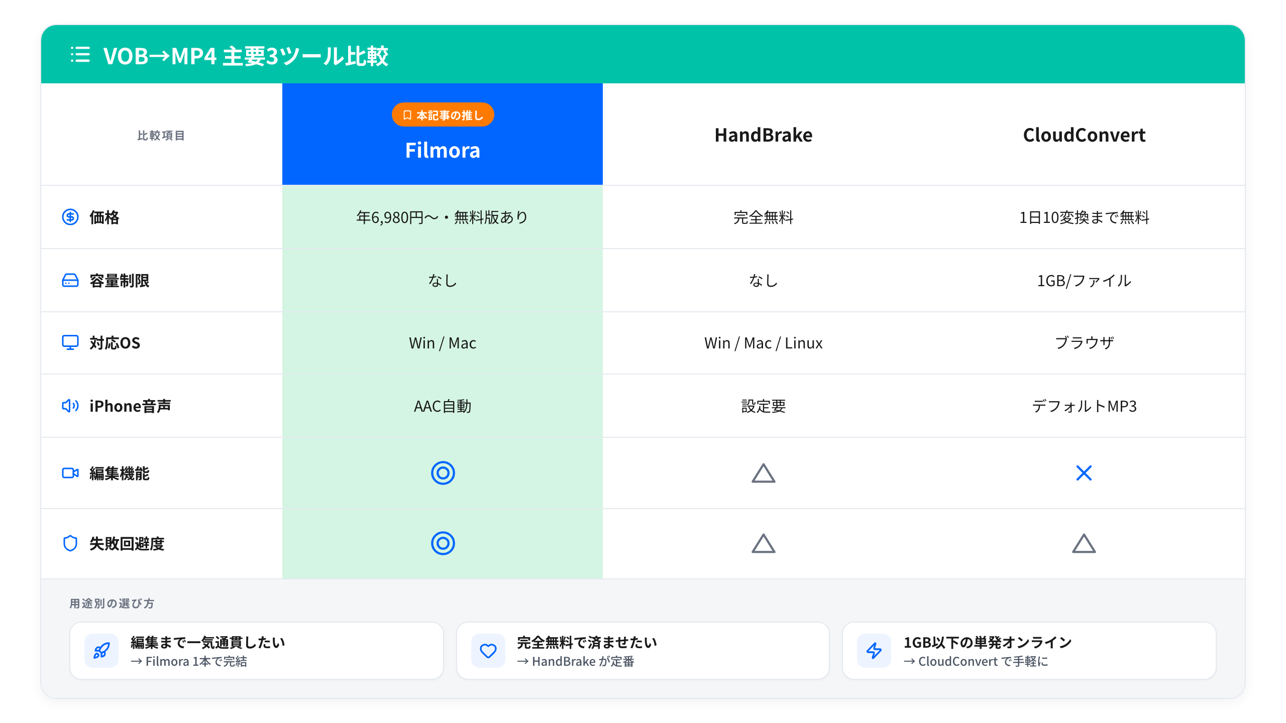This screenshot has height=723, width=1286.
Task: Click the lightning icon in the 1GB以下の単発オンライン card
Action: tap(874, 651)
